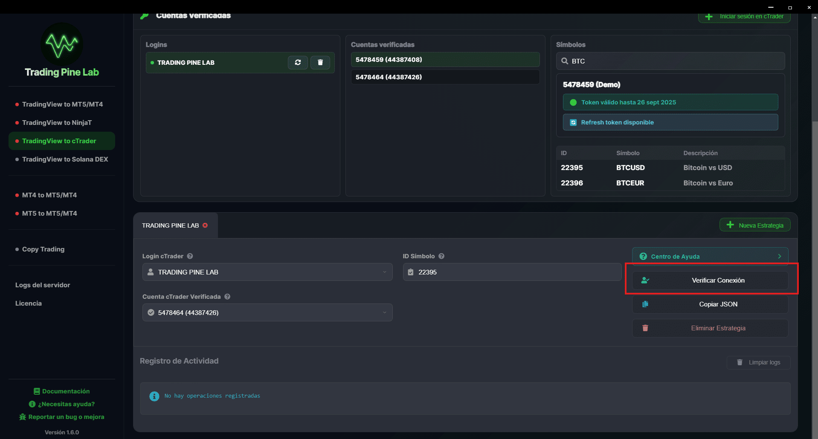Click the trash icon to delete the login

click(x=320, y=62)
